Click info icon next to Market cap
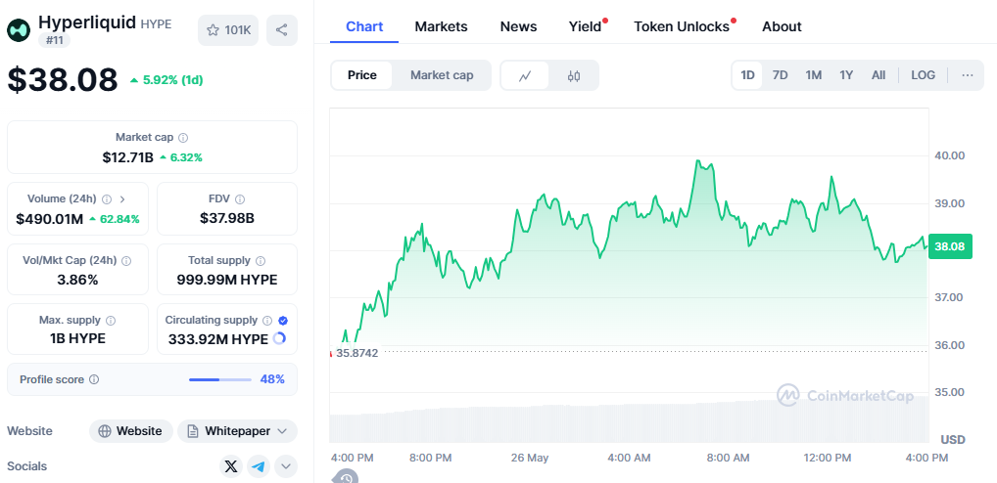This screenshot has height=483, width=997. [x=183, y=138]
